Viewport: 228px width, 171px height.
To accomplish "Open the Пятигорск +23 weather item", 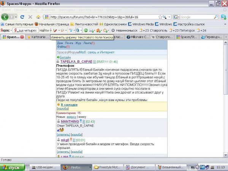I will pos(182,30).
